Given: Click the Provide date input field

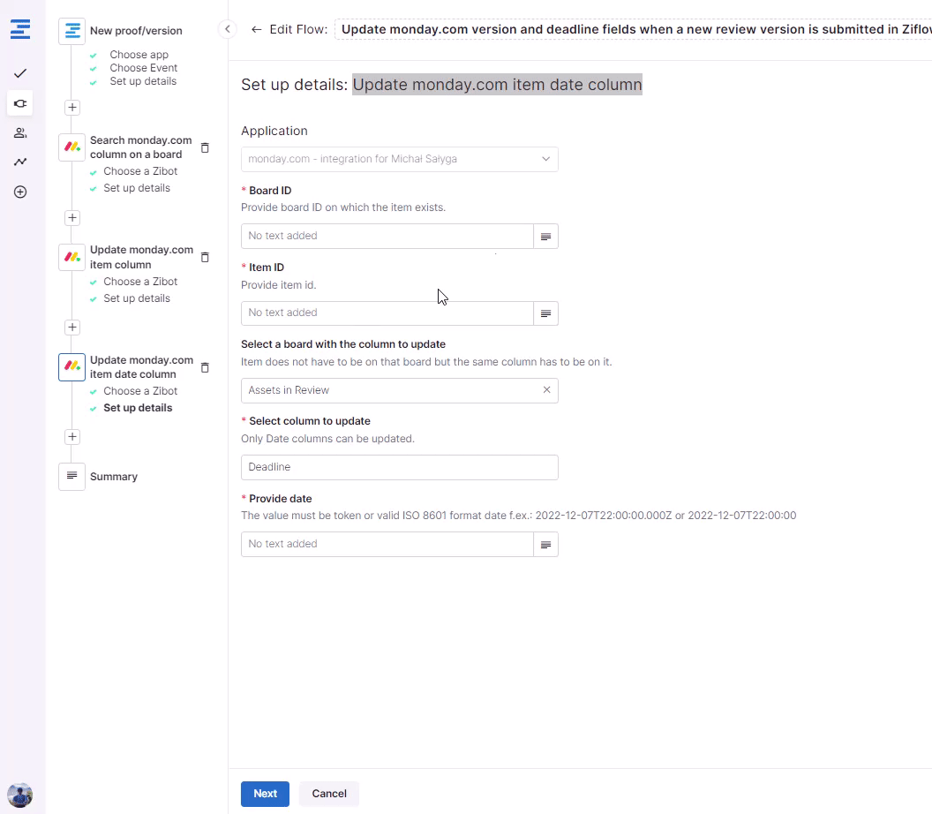Looking at the screenshot, I should 387,544.
